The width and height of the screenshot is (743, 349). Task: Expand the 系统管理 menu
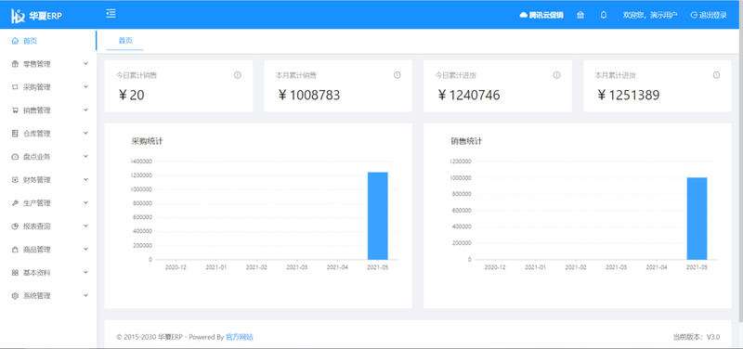coord(48,296)
